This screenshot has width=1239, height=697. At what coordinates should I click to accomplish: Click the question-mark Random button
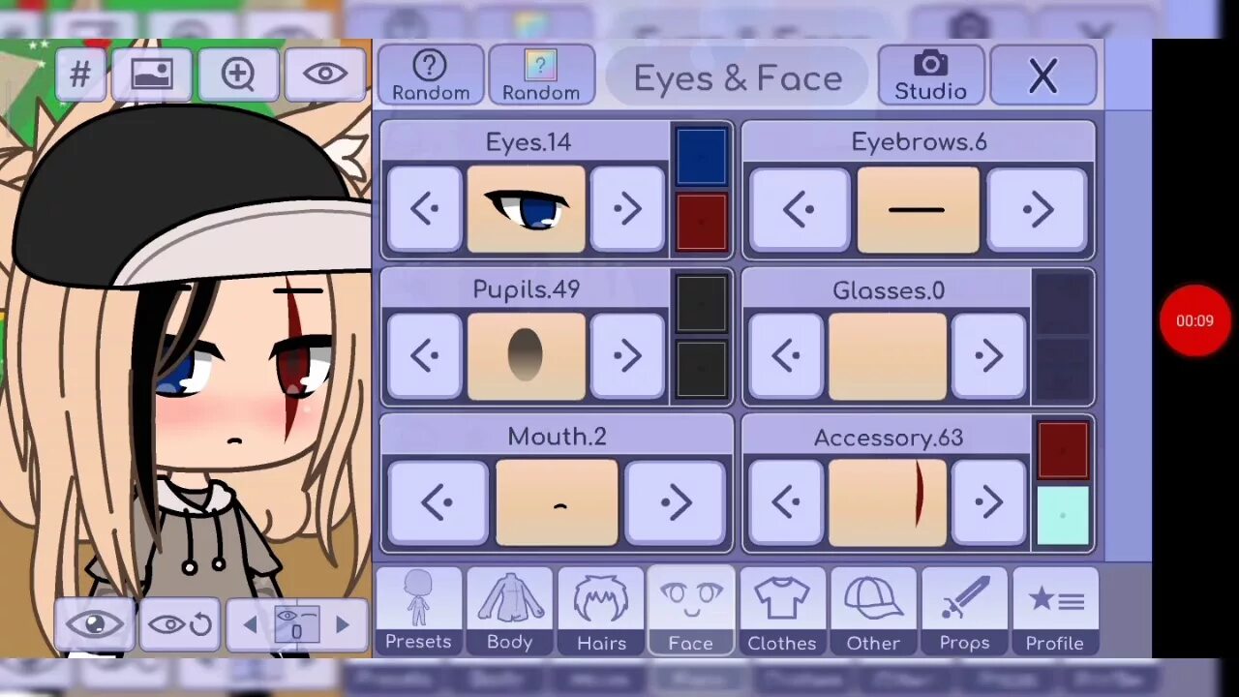[430, 76]
